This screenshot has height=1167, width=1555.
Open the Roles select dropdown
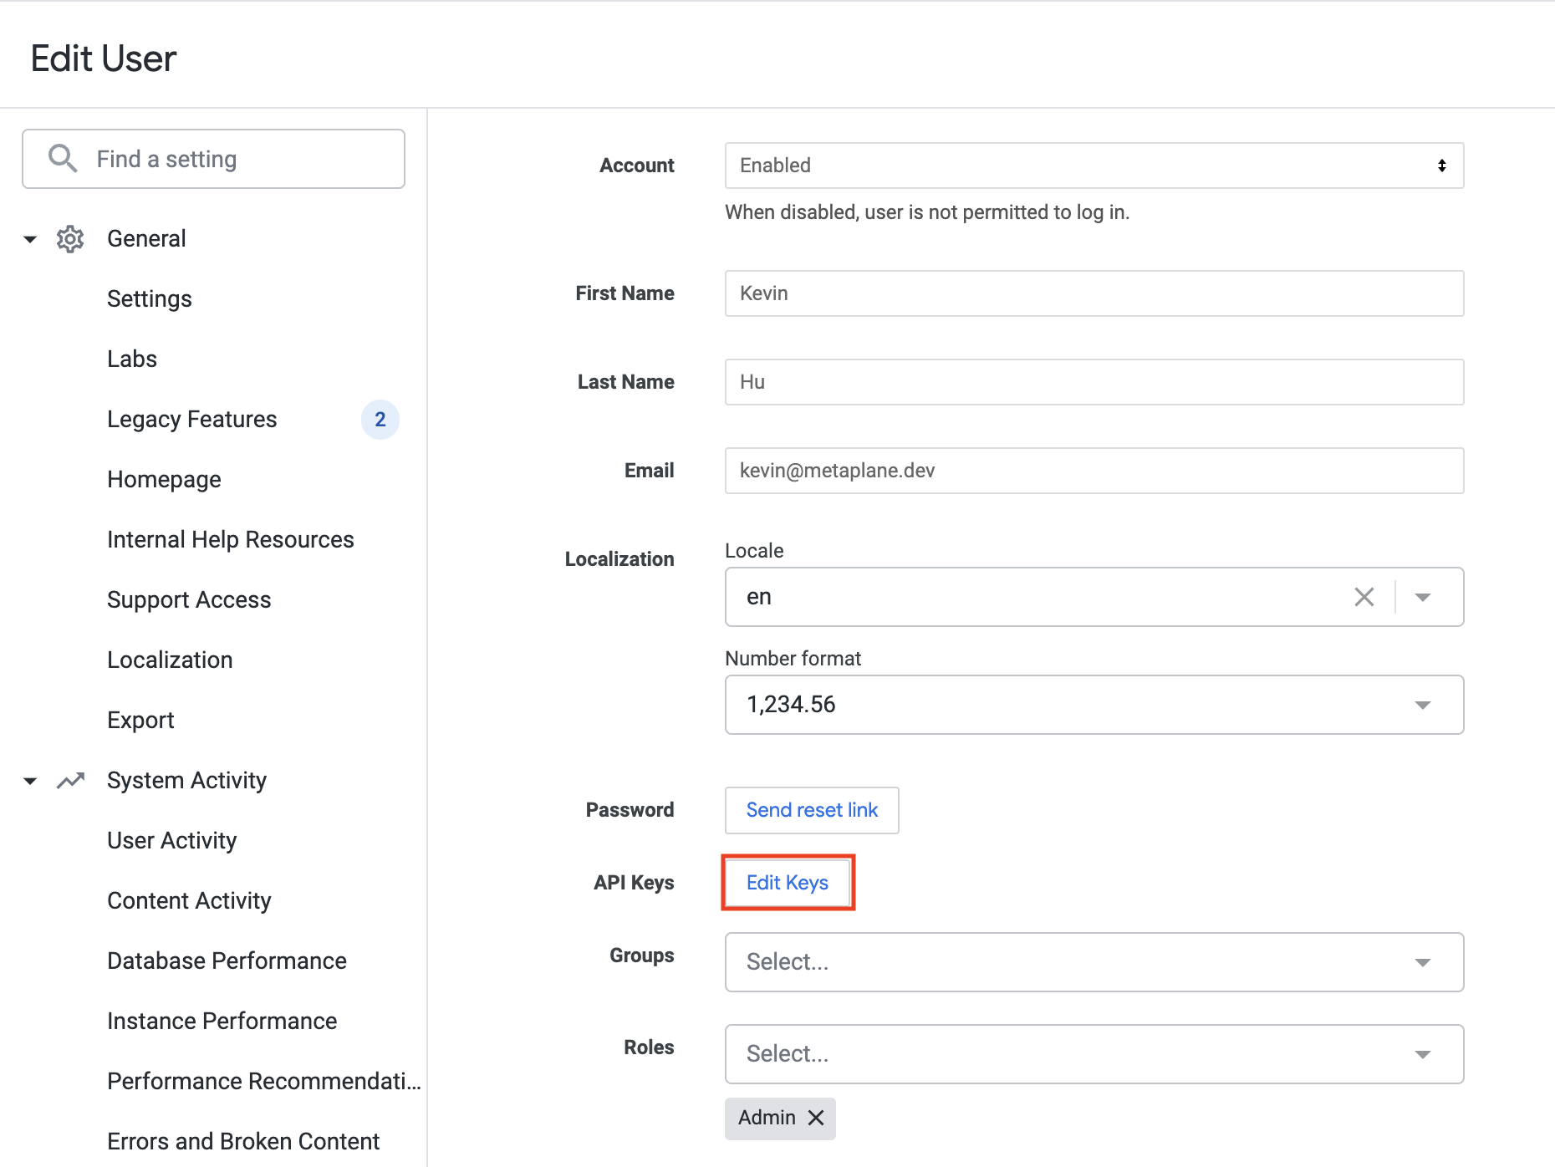[1094, 1054]
